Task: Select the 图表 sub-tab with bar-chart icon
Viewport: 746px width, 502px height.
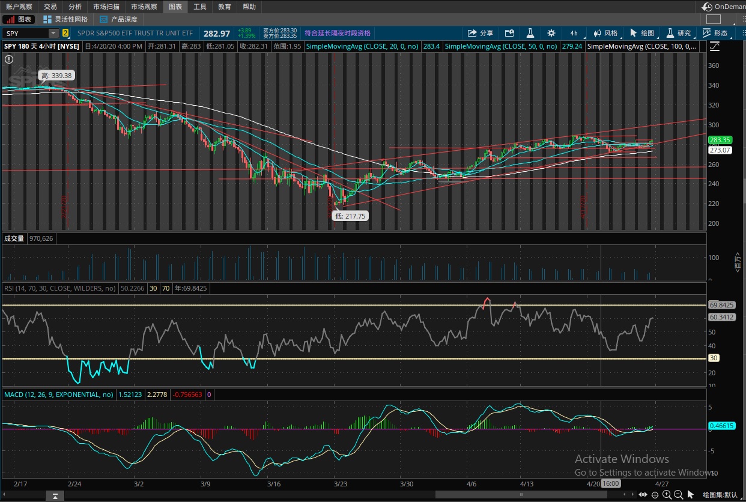Action: [x=20, y=19]
